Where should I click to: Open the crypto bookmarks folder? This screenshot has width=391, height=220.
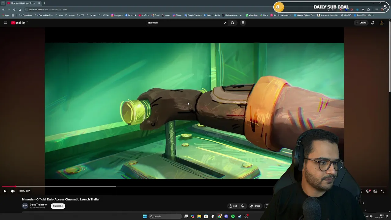click(70, 15)
